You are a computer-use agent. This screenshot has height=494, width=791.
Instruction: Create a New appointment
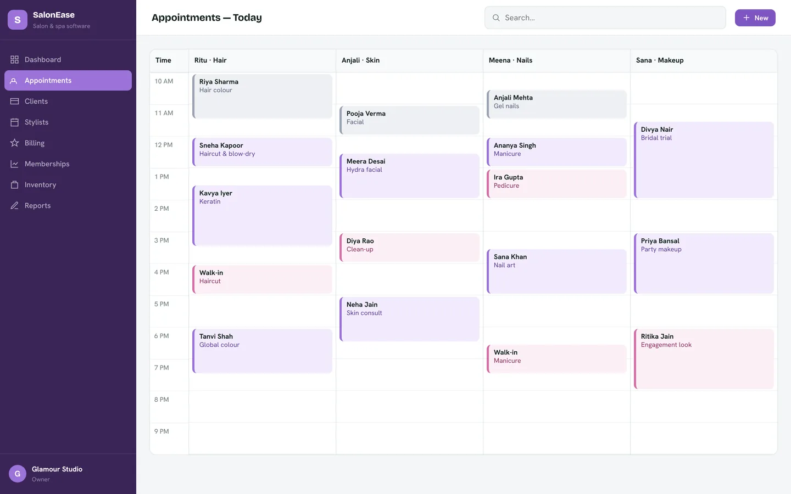point(755,18)
